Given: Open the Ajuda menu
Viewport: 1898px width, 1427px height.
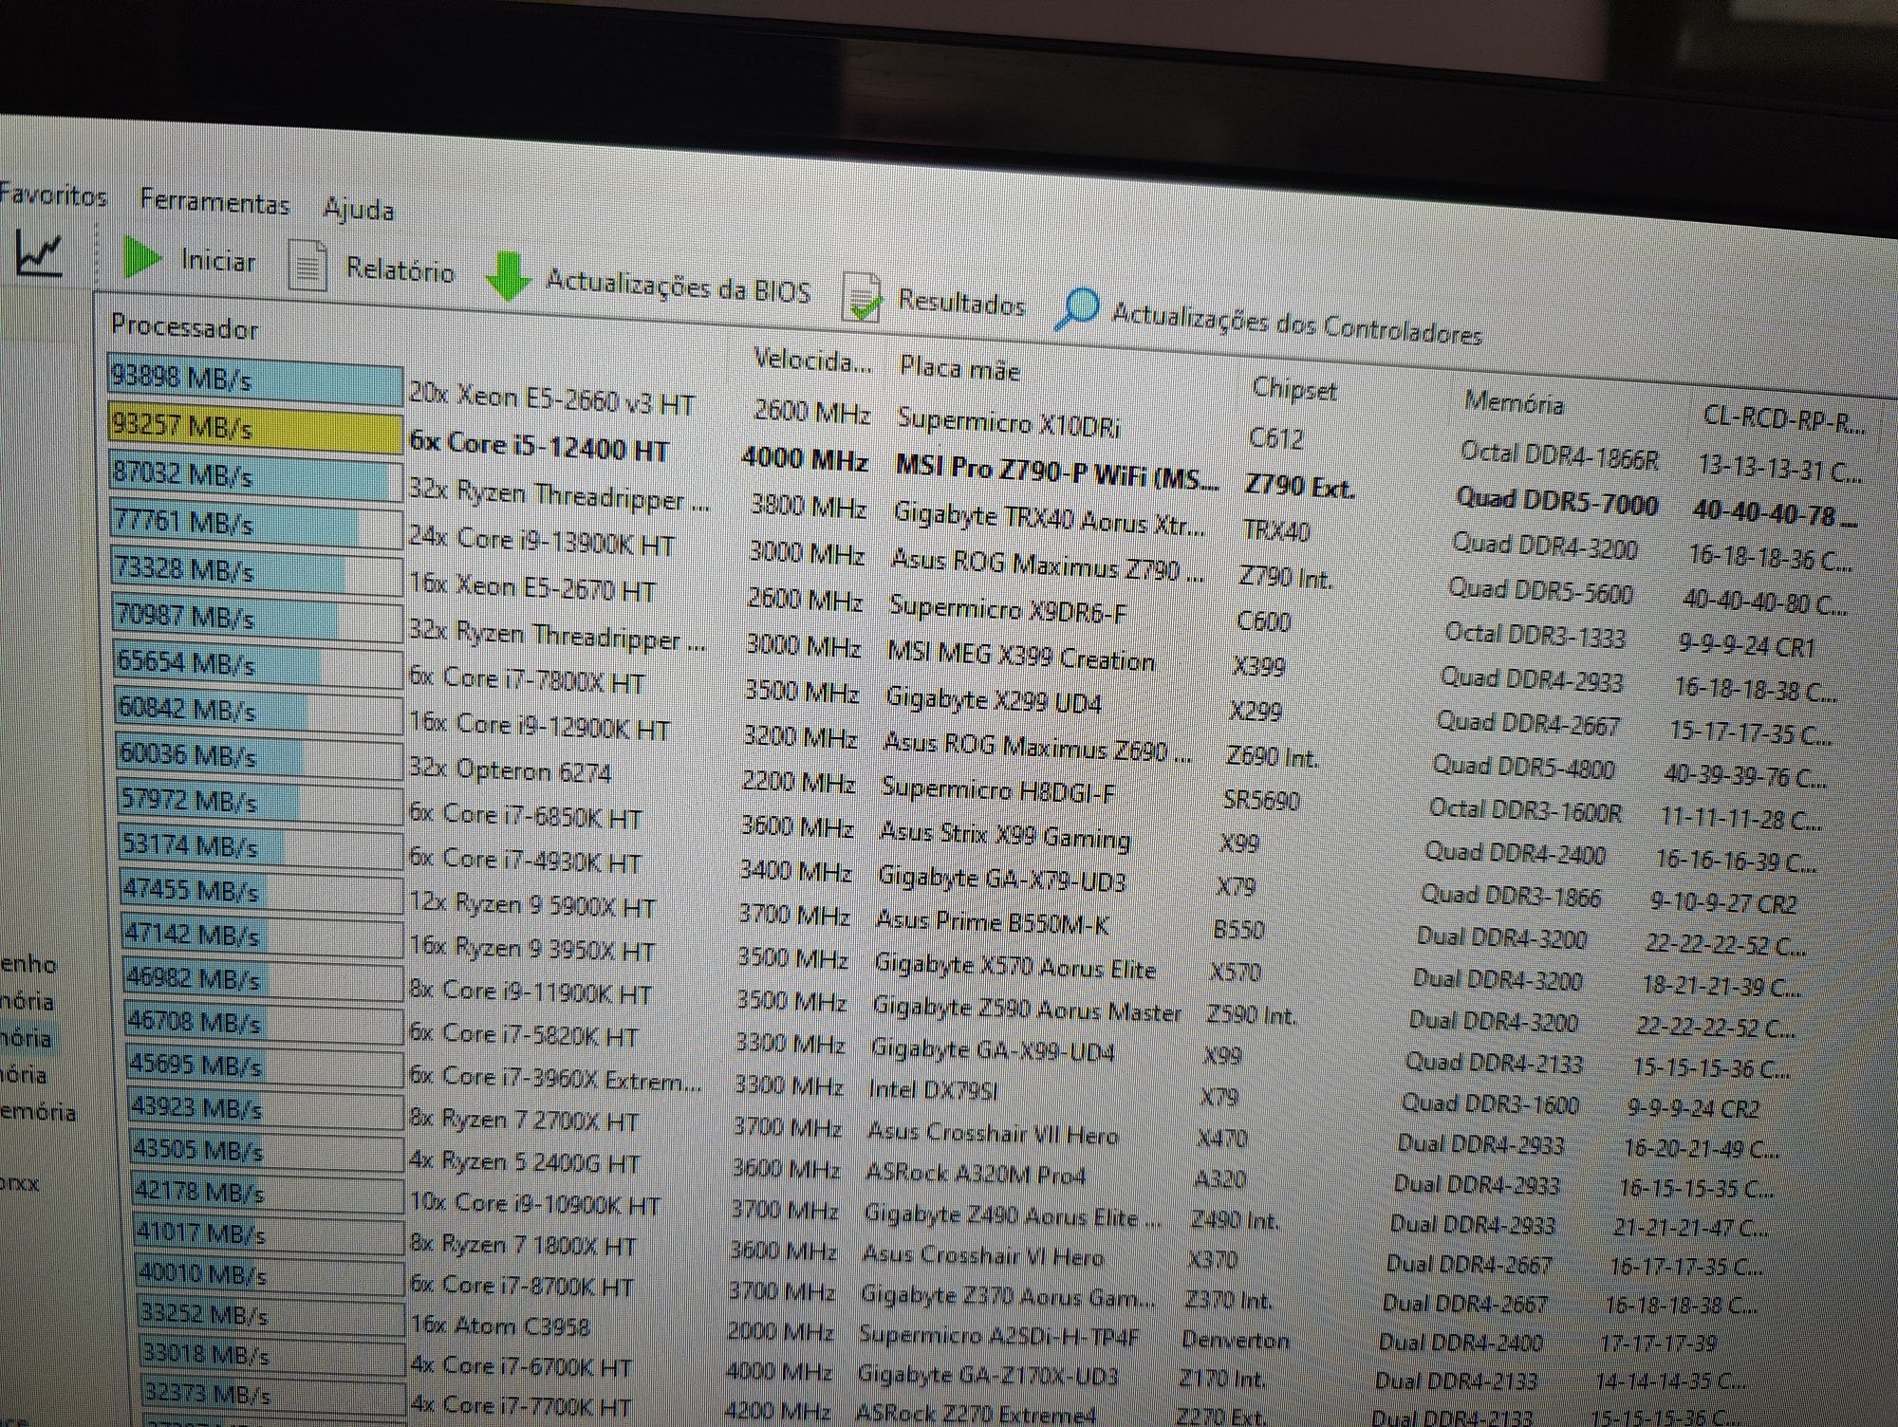Looking at the screenshot, I should (359, 209).
